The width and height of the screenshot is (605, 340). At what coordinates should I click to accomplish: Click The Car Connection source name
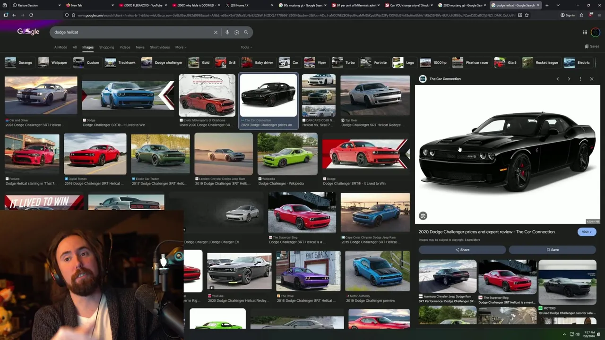tap(445, 79)
